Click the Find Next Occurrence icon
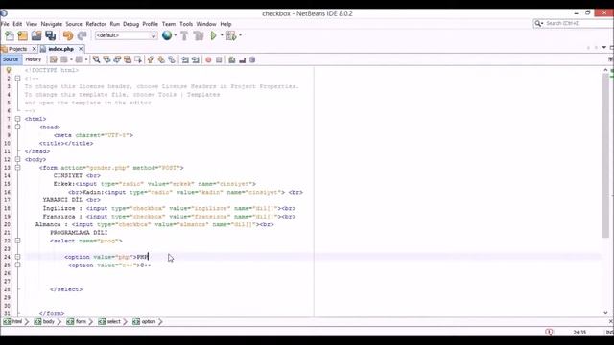The image size is (614, 345). coord(117,59)
